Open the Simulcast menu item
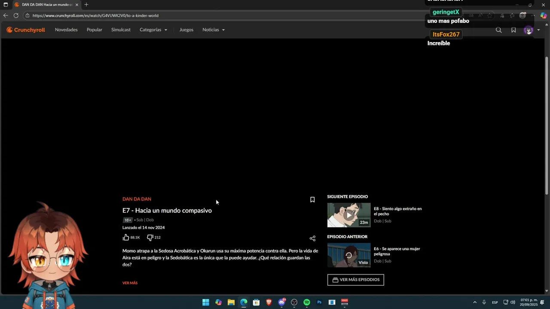 [x=121, y=30]
